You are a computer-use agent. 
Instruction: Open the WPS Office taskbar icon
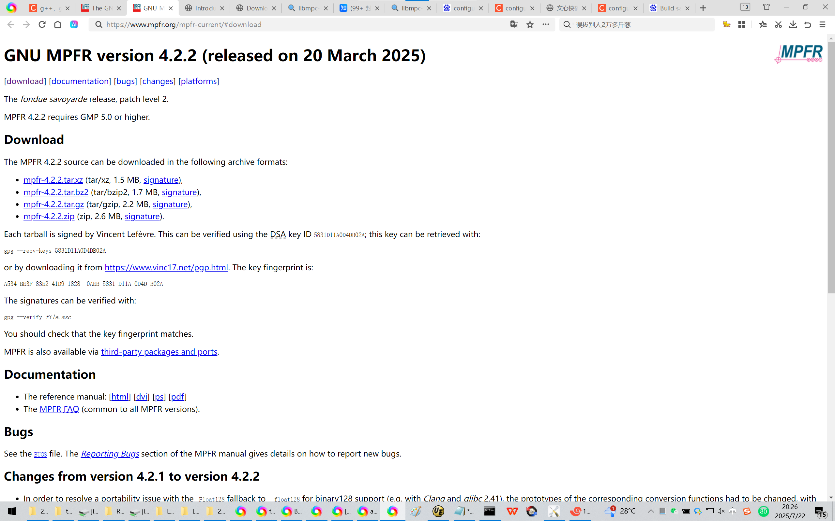pos(512,511)
